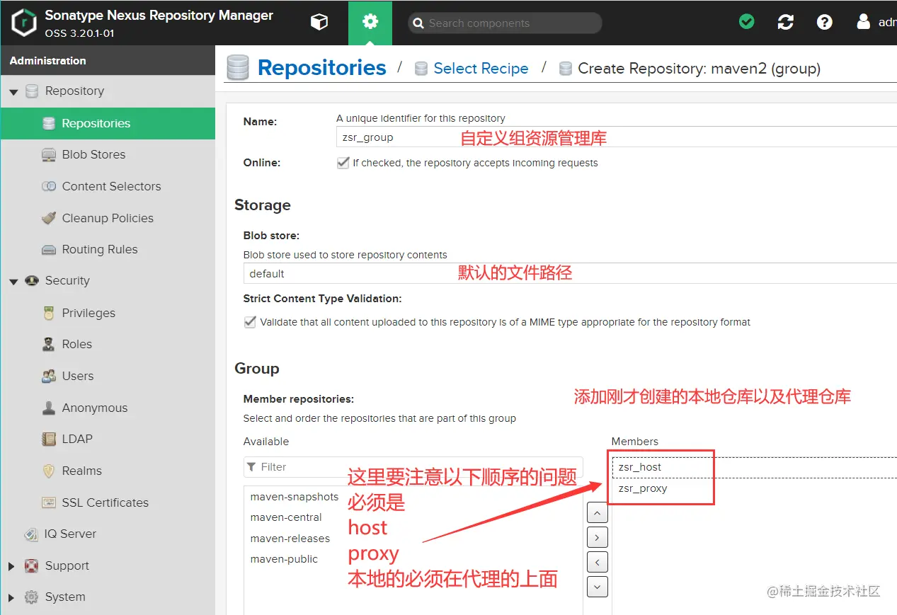Select zsr_host in Members list

[640, 467]
